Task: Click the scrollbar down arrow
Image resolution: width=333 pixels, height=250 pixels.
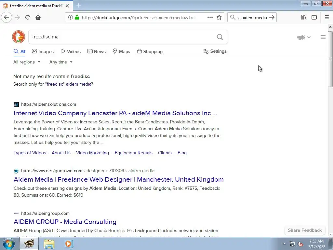Action: click(x=330, y=234)
